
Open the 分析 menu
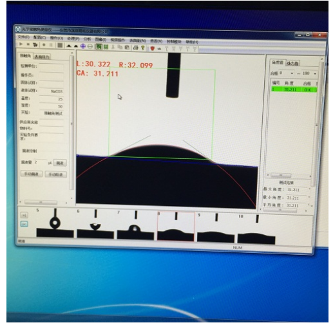tap(87, 39)
